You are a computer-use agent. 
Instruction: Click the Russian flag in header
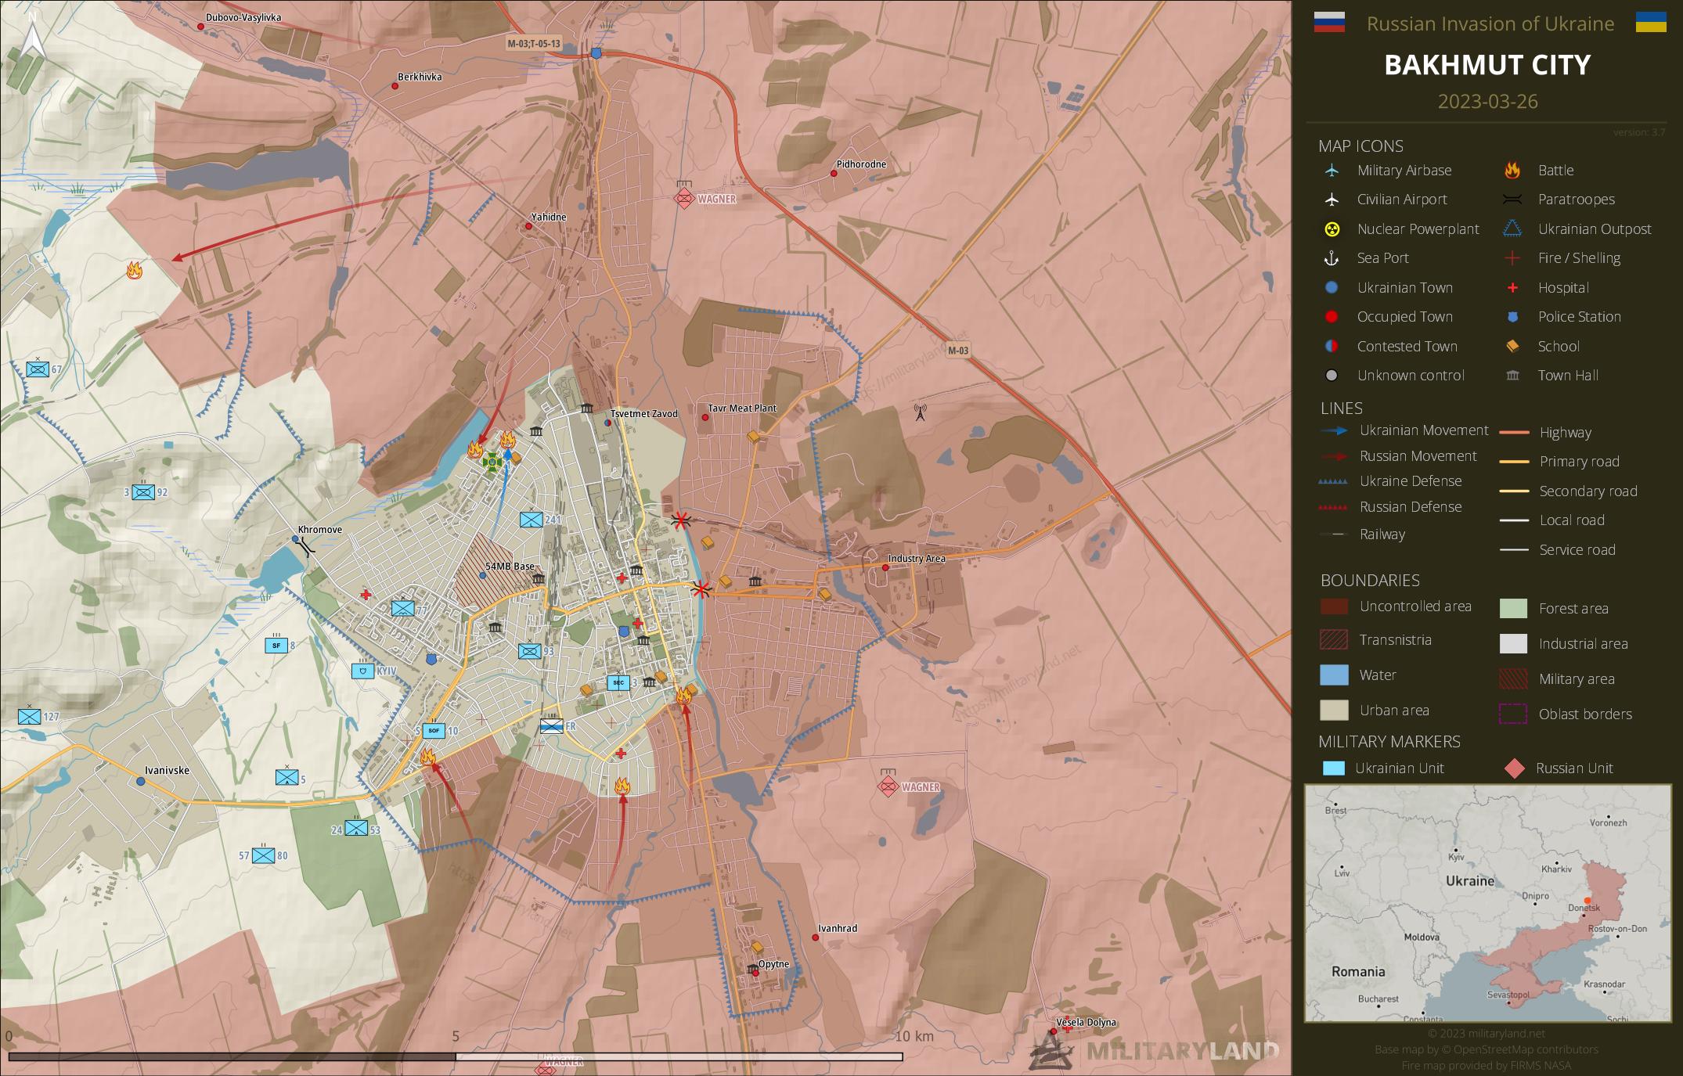[1329, 23]
